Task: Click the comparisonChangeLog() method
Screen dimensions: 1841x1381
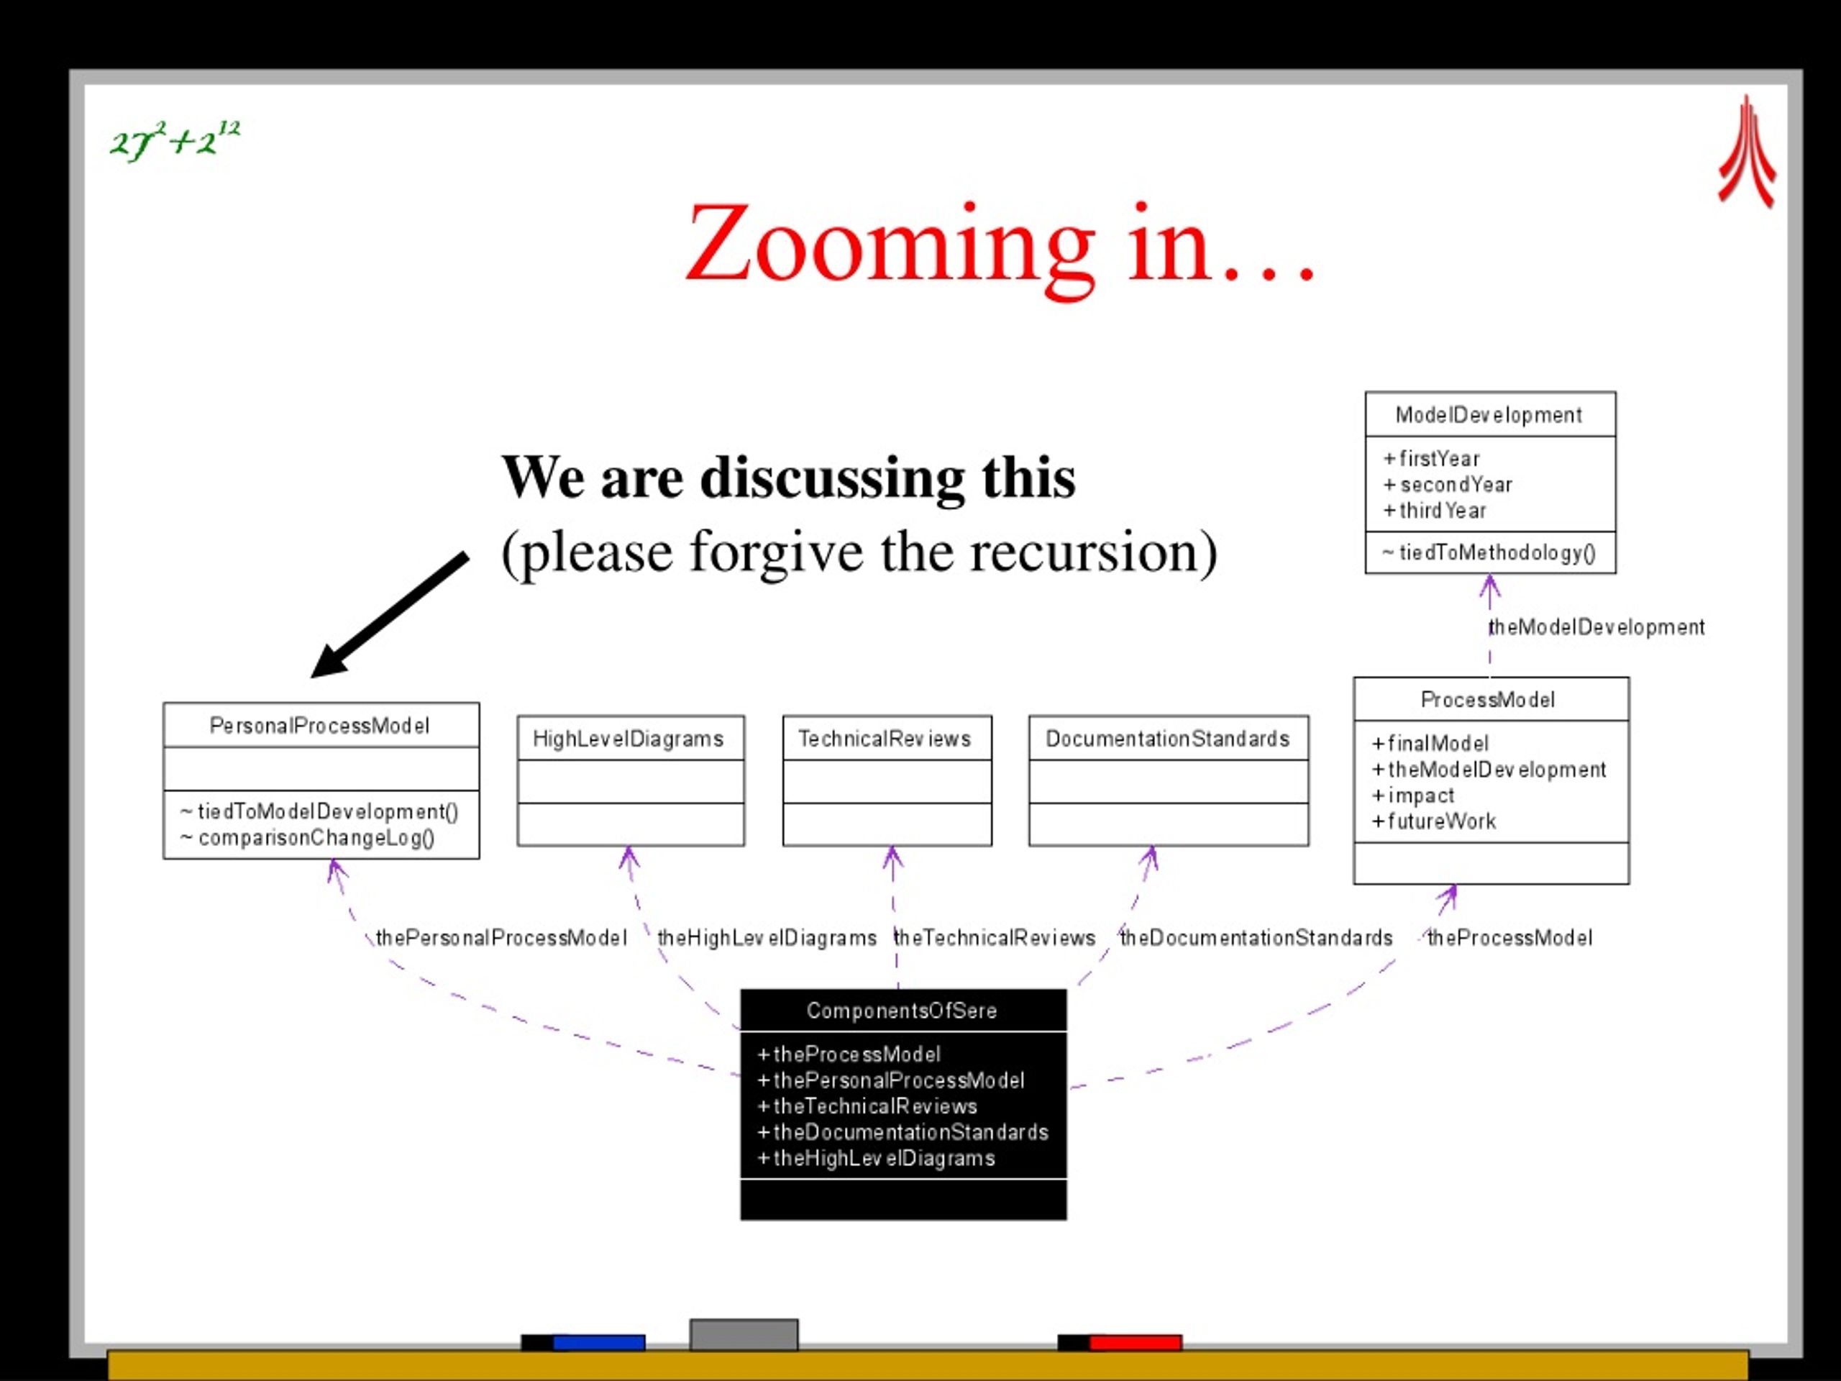Action: (307, 837)
